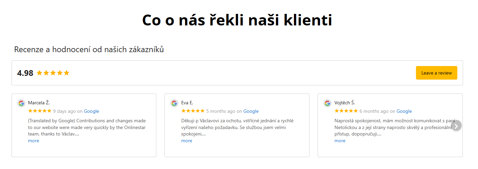Image resolution: width=478 pixels, height=169 pixels.
Task: Click the five stars on Vojtěch Š.'s review
Action: point(346,111)
